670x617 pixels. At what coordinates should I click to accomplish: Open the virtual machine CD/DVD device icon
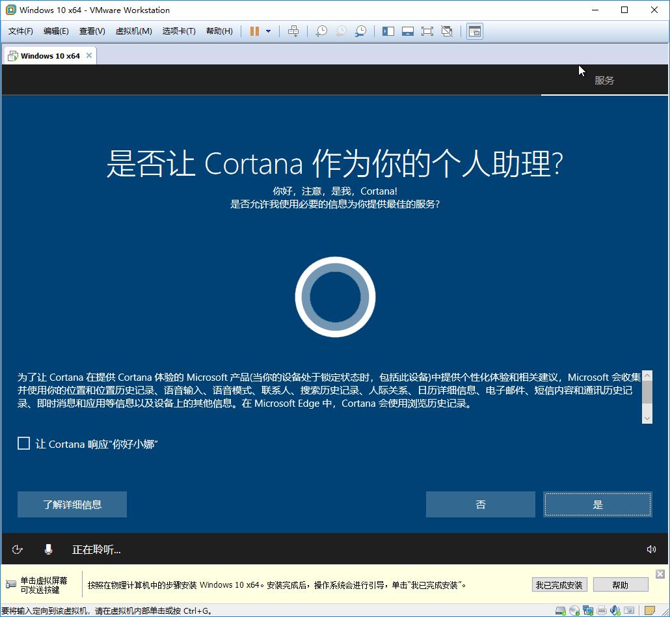click(x=574, y=610)
